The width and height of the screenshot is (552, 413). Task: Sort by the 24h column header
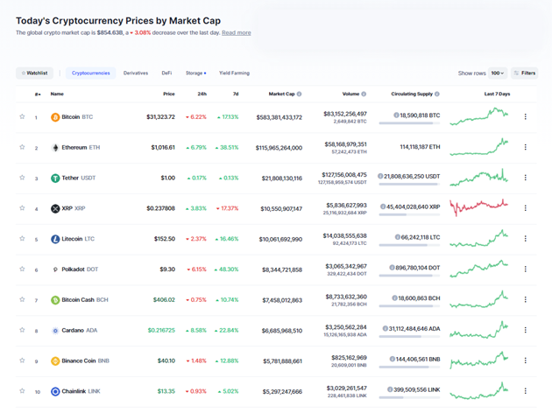point(202,94)
